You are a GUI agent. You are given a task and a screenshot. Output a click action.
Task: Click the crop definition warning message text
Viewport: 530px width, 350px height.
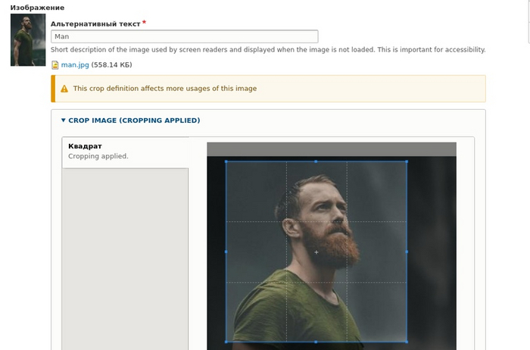[165, 89]
